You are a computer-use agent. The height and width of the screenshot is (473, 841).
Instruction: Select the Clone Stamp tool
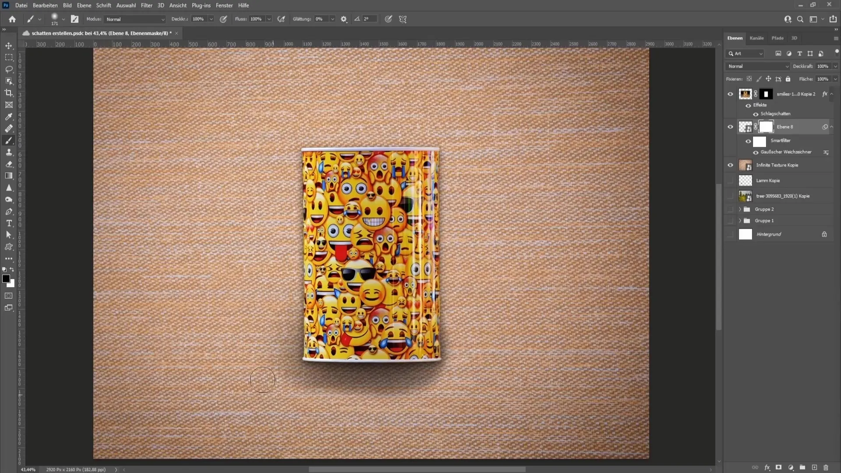pos(9,152)
